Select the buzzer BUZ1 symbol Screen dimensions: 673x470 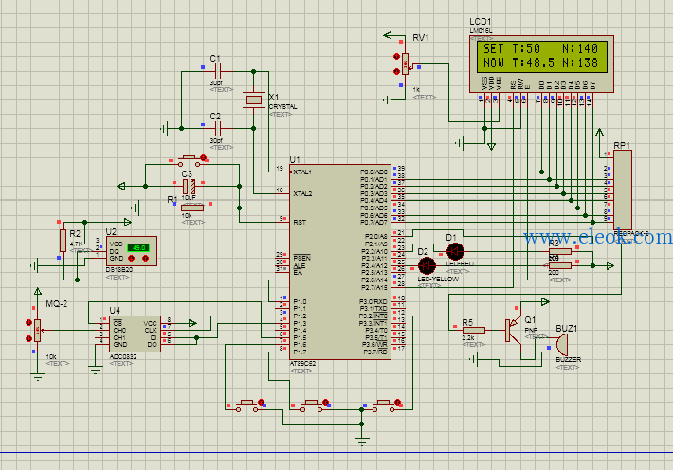pyautogui.click(x=561, y=344)
